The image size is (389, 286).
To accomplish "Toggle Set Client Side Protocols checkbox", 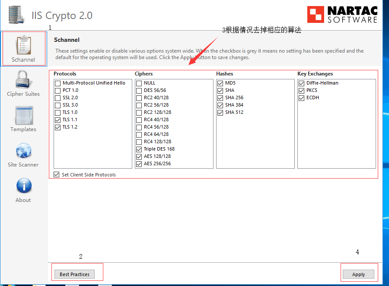I will click(x=57, y=175).
